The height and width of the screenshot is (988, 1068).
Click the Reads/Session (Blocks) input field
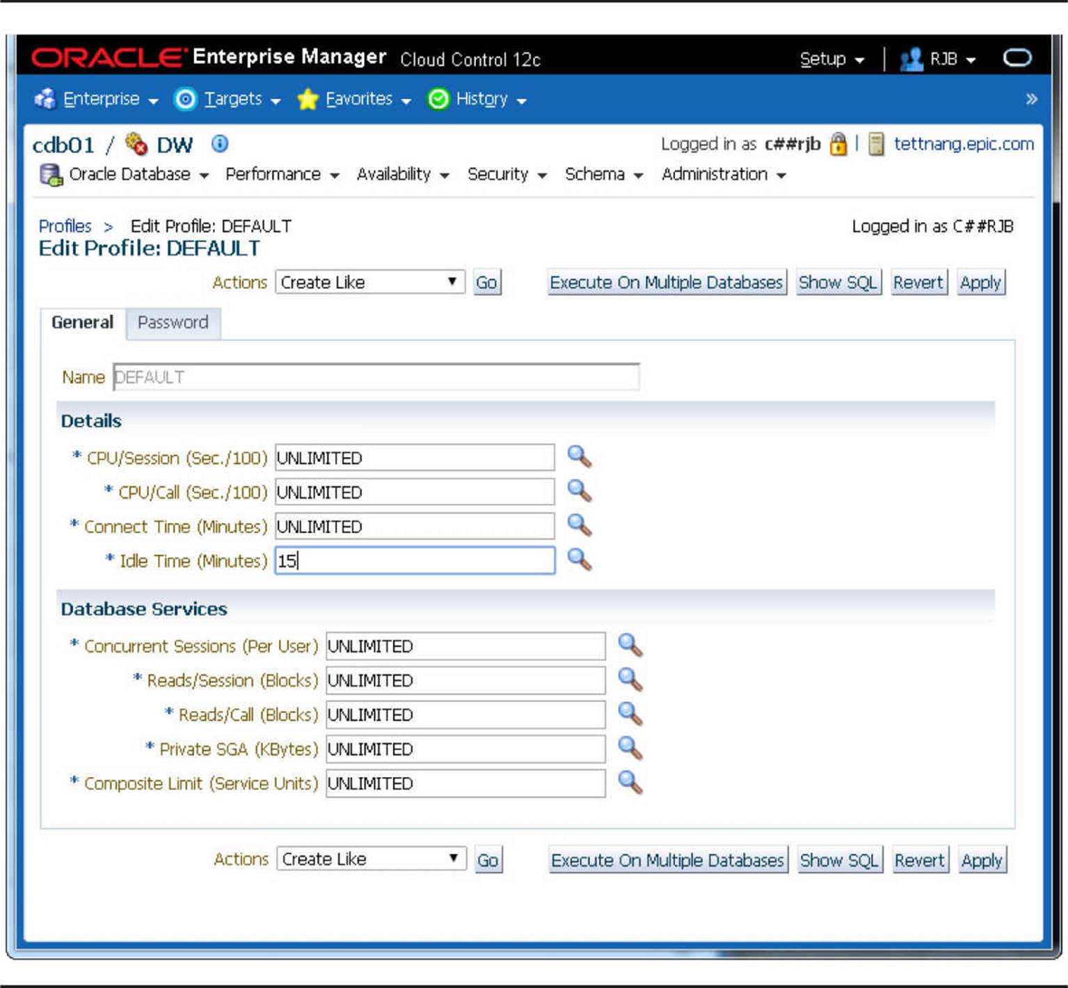tap(465, 680)
